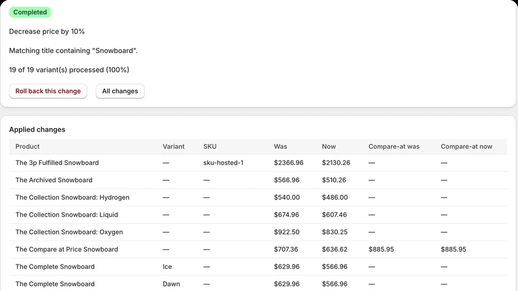518x291 pixels.
Task: Select the Completed status badge
Action: (30, 12)
